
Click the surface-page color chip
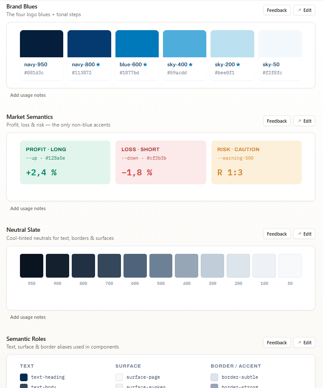[x=119, y=377]
